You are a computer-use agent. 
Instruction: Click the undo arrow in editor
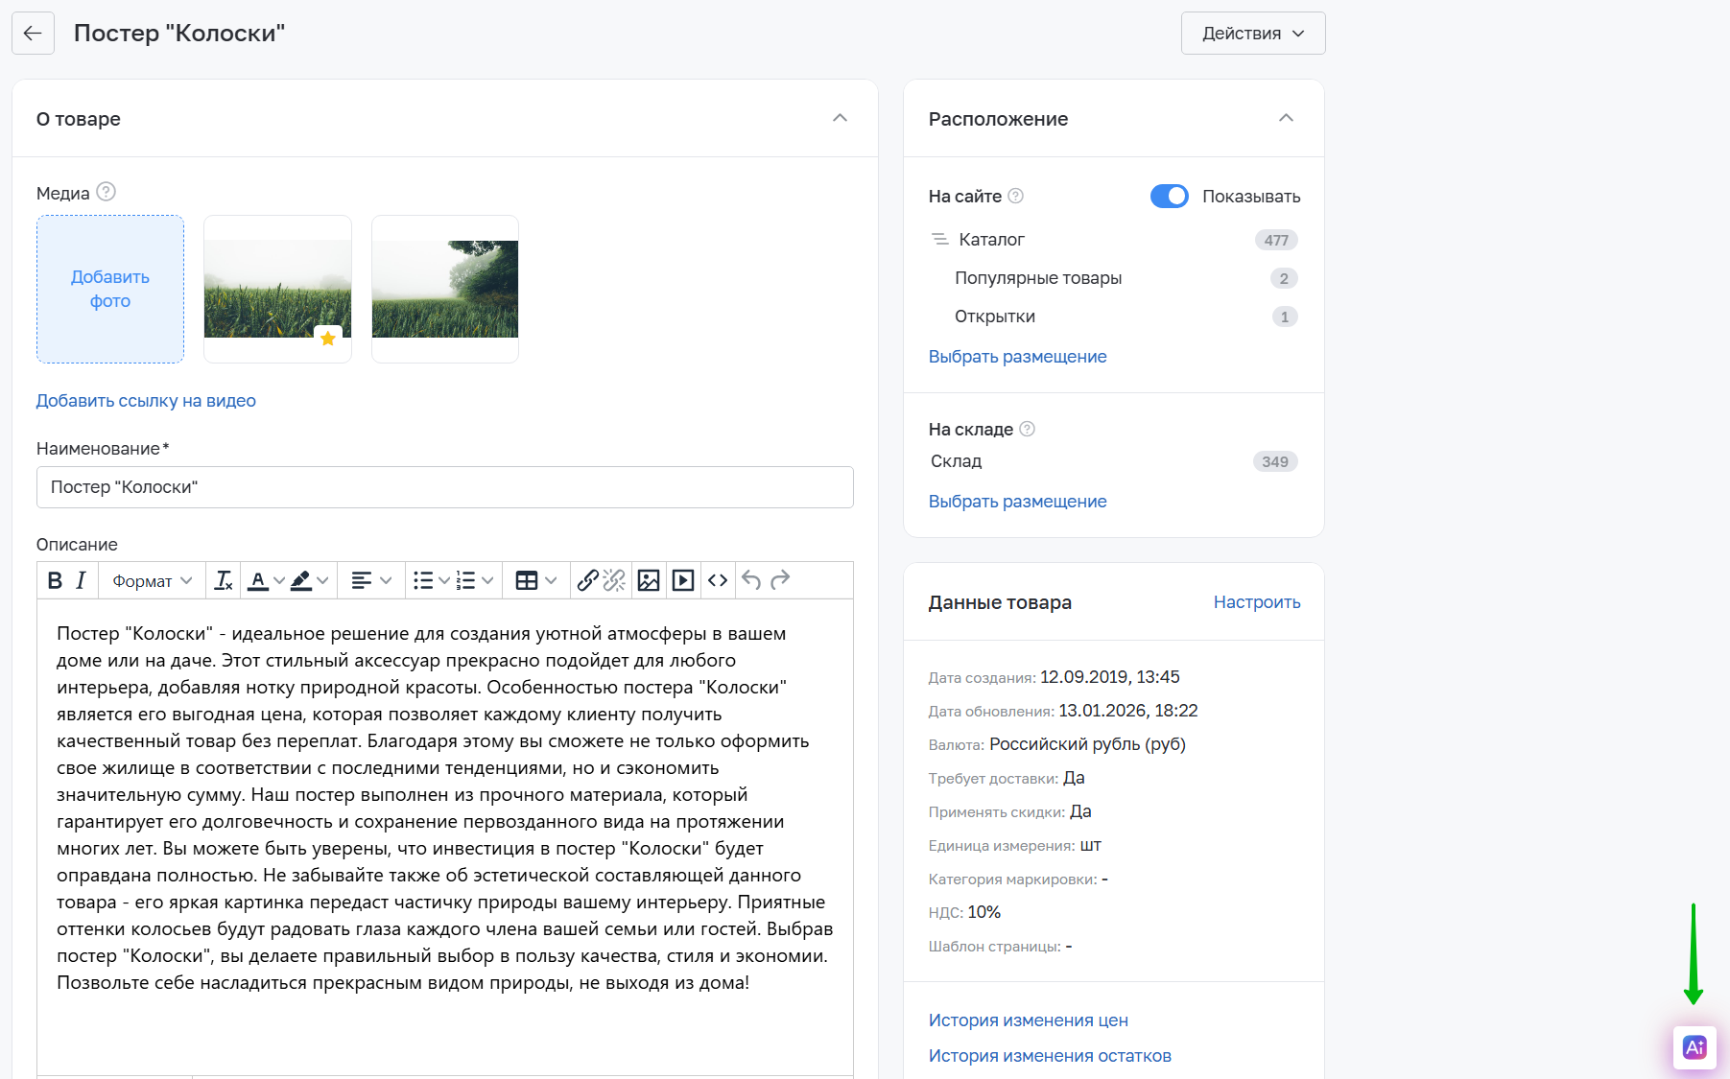[751, 580]
